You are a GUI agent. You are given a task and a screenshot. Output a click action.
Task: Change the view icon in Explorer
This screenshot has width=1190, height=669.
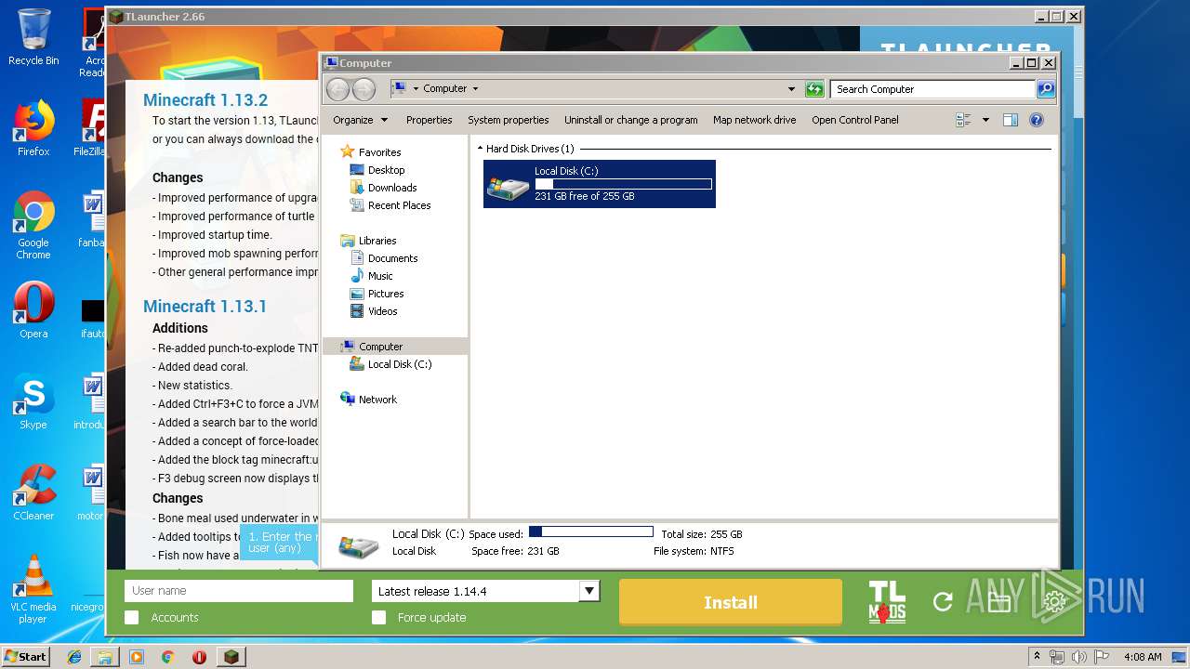963,120
